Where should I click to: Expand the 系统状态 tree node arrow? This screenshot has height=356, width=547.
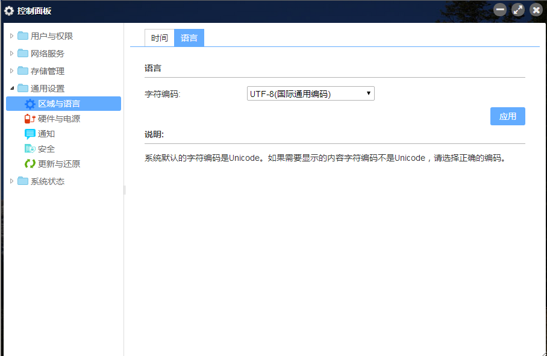pyautogui.click(x=11, y=181)
